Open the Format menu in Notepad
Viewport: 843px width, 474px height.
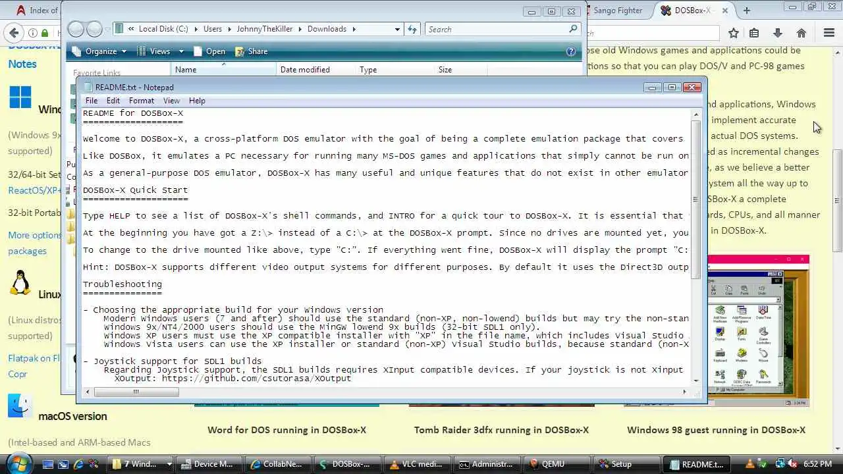pyautogui.click(x=142, y=101)
